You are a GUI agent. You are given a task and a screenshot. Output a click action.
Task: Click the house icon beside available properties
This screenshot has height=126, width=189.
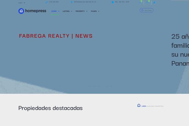pyautogui.click(x=139, y=106)
